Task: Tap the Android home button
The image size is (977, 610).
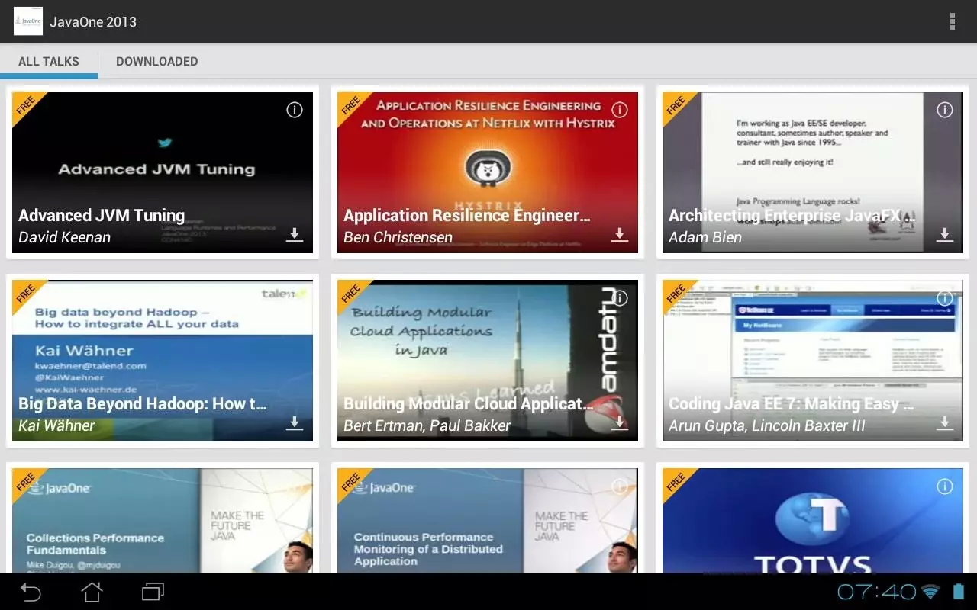Action: [92, 592]
